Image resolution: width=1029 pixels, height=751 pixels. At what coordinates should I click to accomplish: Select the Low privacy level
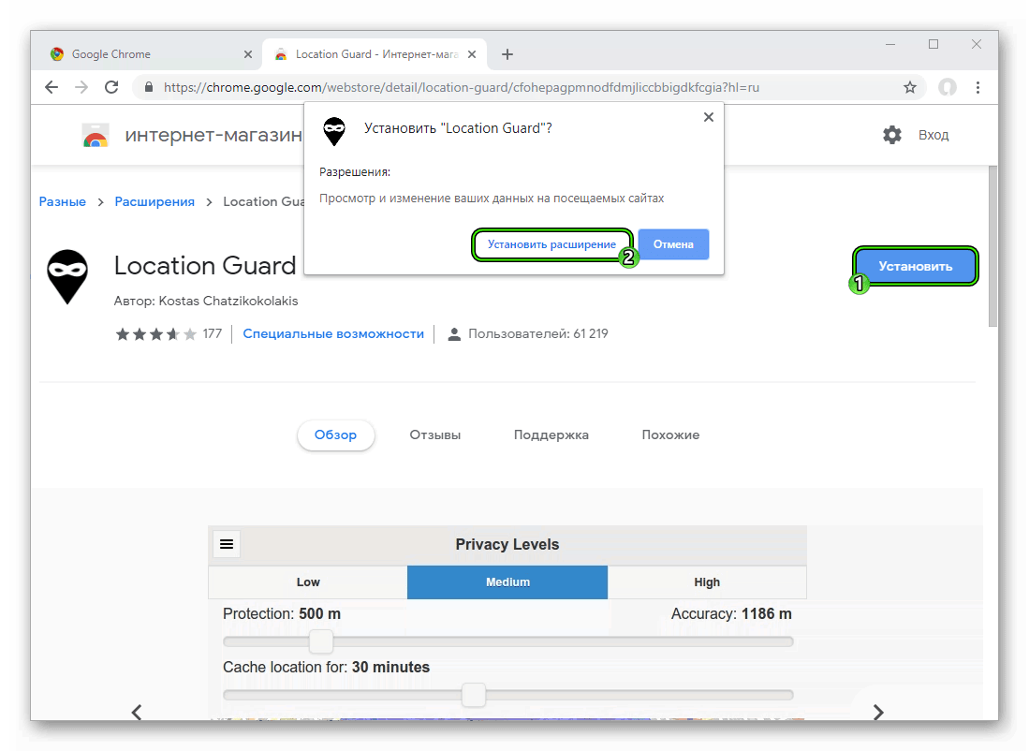308,582
